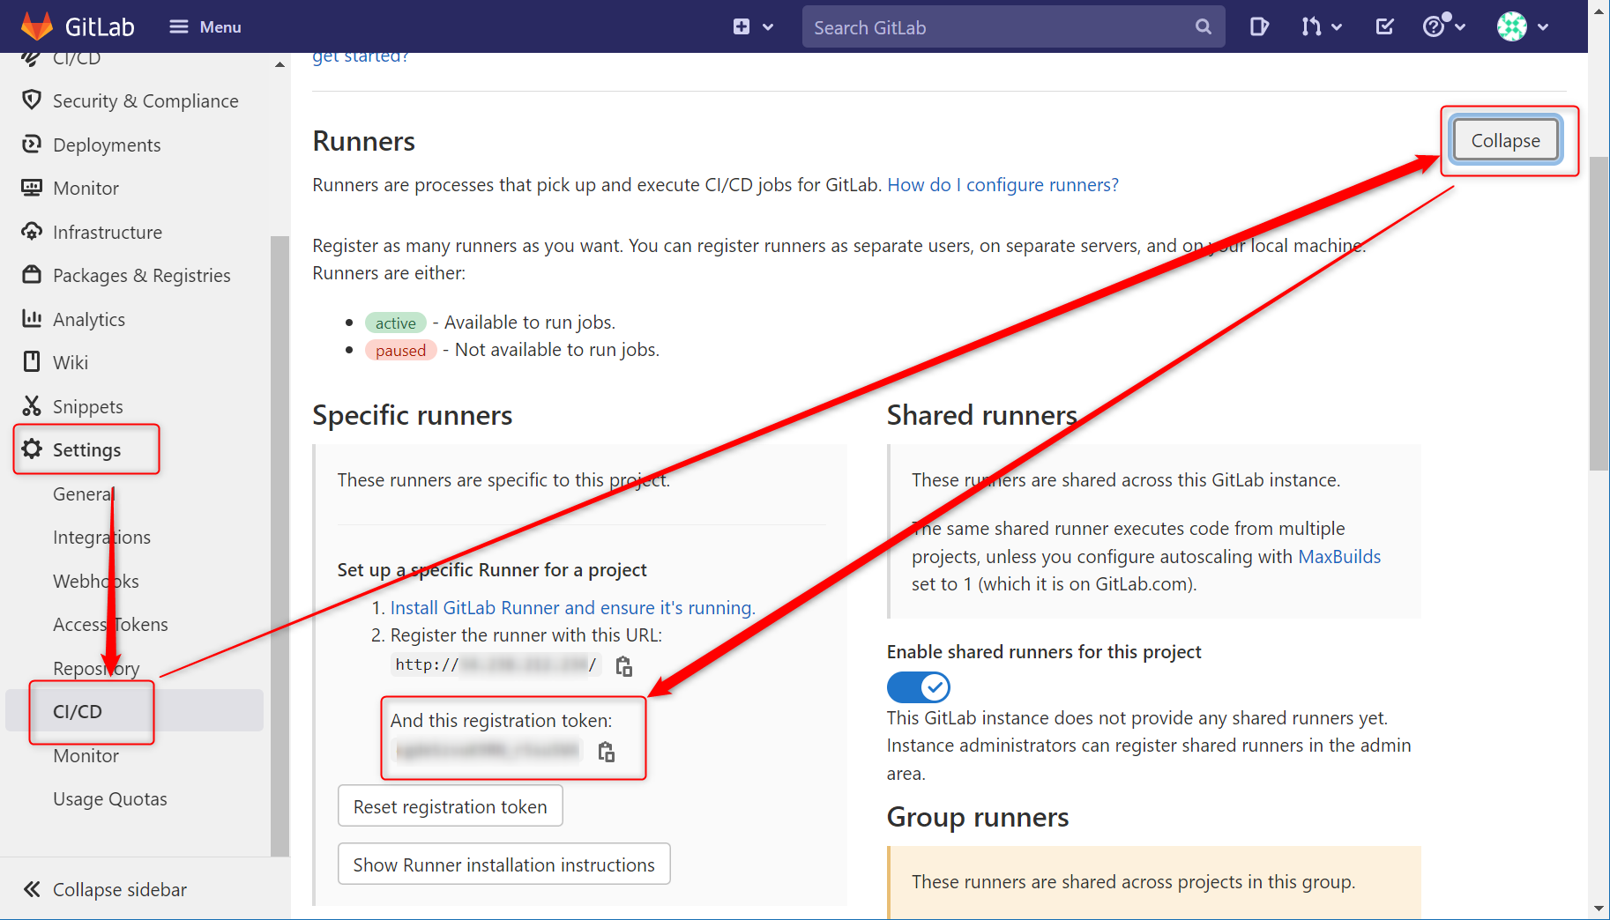The image size is (1610, 920).
Task: Open the Help dropdown menu
Action: pos(1444,26)
